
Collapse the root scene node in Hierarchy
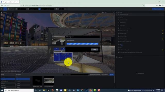pos(117,14)
